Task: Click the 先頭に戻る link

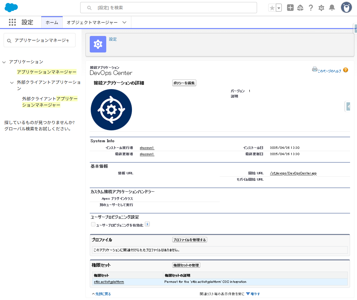Action: coord(103,294)
